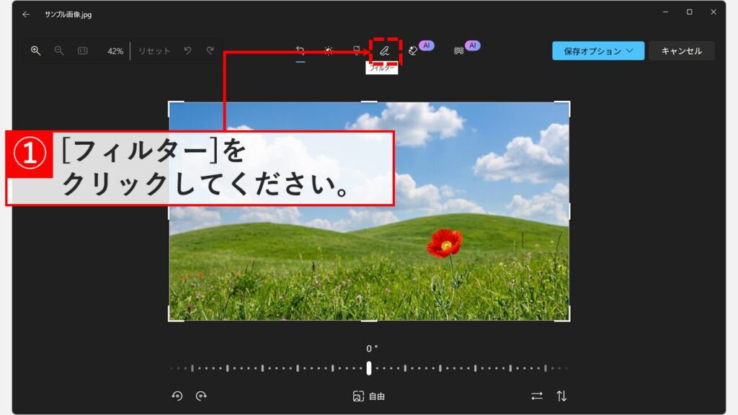Flip the image vertically
Screen dimensions: 738x415
[x=561, y=395]
